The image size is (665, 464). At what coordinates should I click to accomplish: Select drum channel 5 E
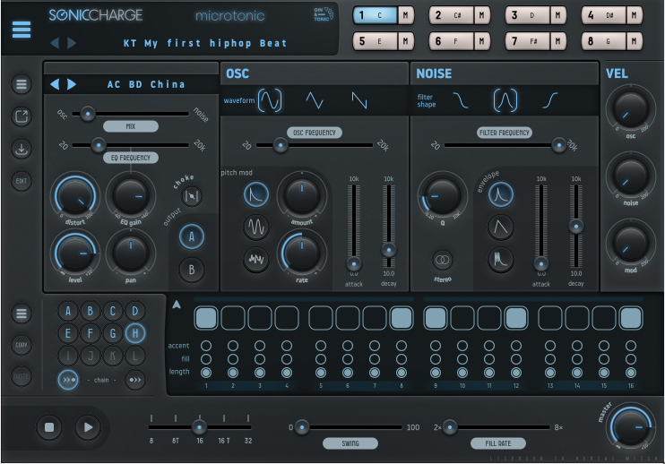(376, 41)
